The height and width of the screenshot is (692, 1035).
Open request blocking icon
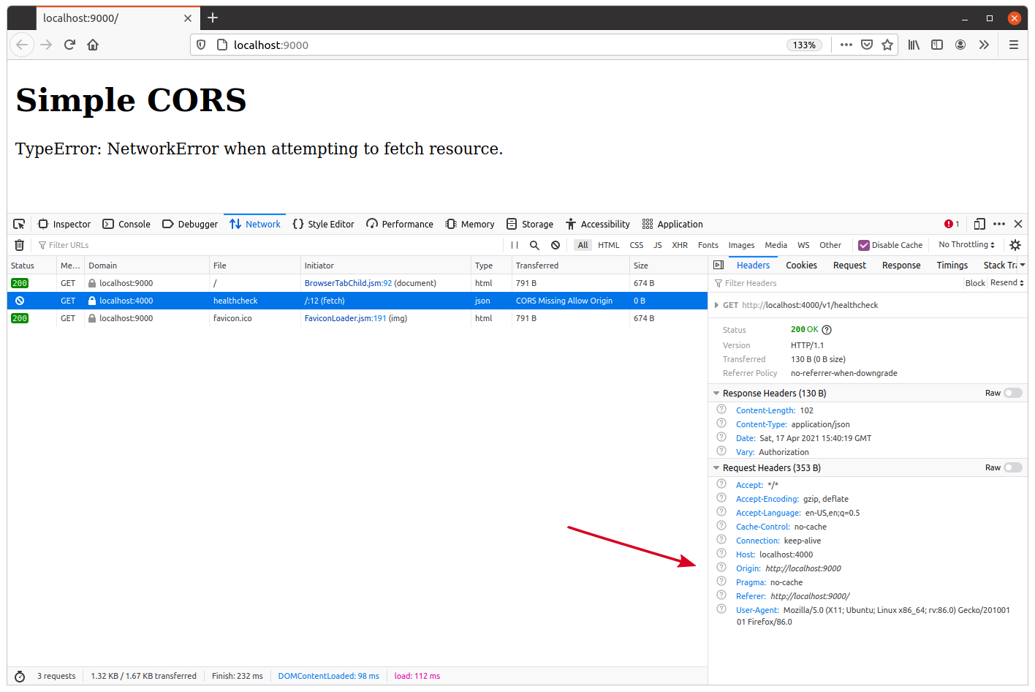[556, 245]
